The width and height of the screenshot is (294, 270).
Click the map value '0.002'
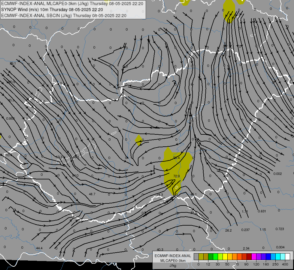(x=277, y=174)
